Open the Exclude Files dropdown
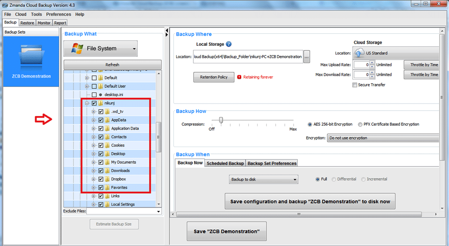449x246 pixels. [158, 211]
